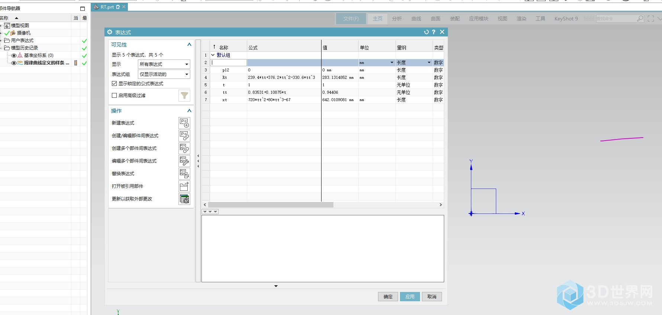This screenshot has height=315, width=662.
Task: Open the mm unit dropdown in row 2
Action: click(x=392, y=62)
